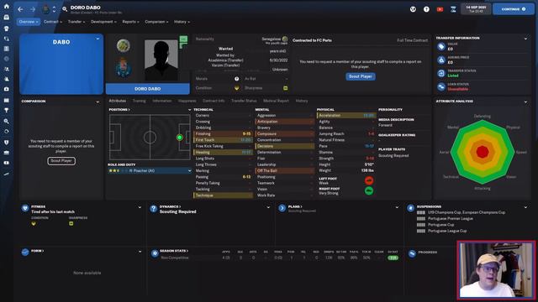Click the blue DORO DABO name bar
This screenshot has height=302, width=538.
[148, 89]
